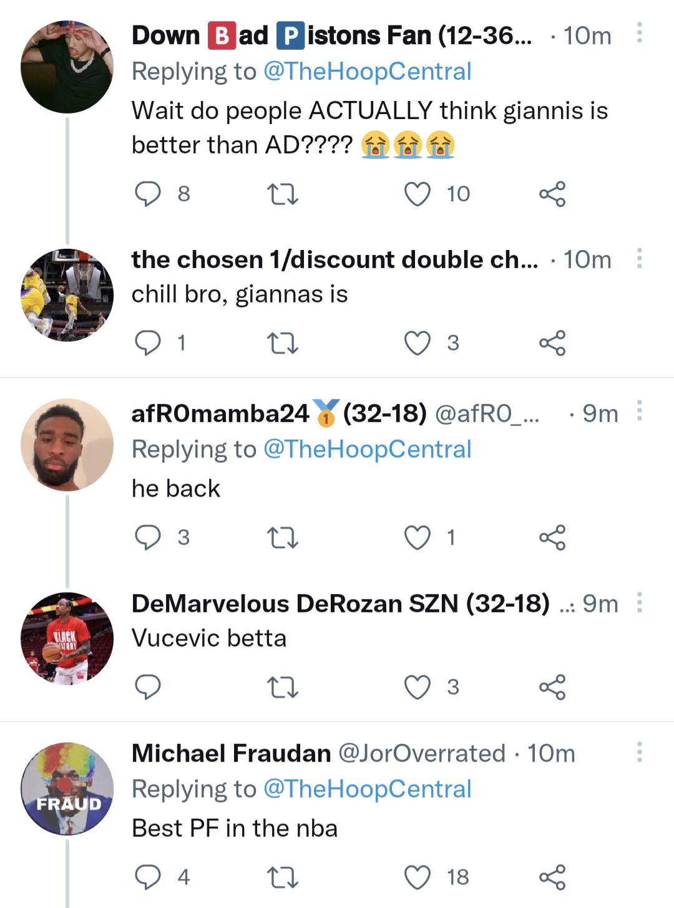Open afROmamba24's profile avatar
The width and height of the screenshot is (674, 908).
(67, 445)
